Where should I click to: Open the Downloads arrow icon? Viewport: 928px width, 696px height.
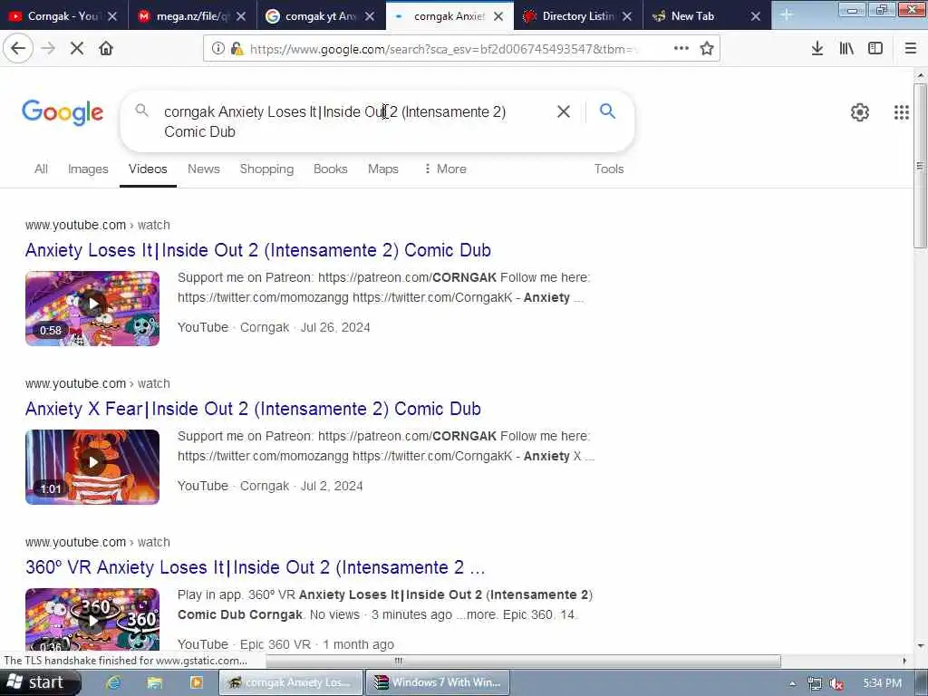[x=817, y=49]
